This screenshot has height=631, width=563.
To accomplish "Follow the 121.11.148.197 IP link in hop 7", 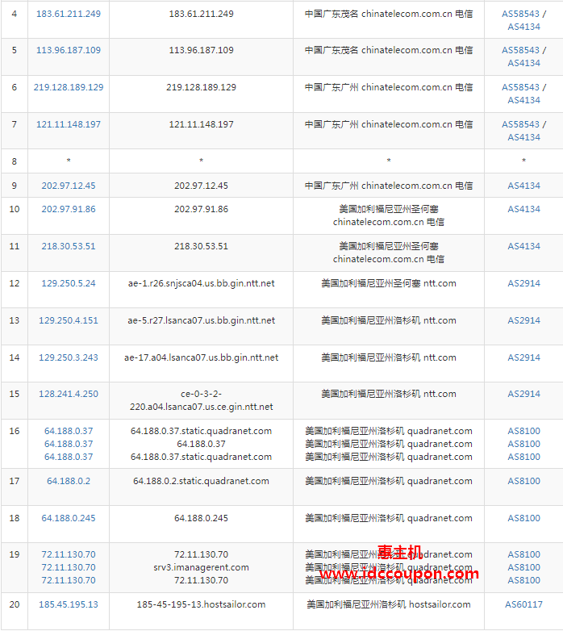I will (69, 124).
